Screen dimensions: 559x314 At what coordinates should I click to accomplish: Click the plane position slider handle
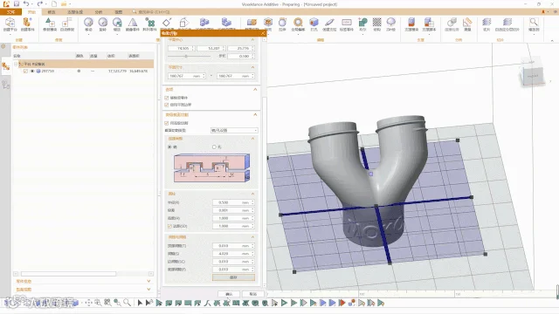coord(186,56)
